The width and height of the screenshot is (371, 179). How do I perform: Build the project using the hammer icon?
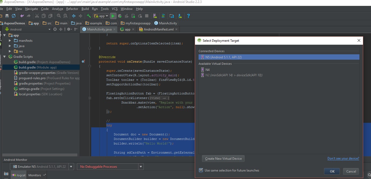(89, 16)
